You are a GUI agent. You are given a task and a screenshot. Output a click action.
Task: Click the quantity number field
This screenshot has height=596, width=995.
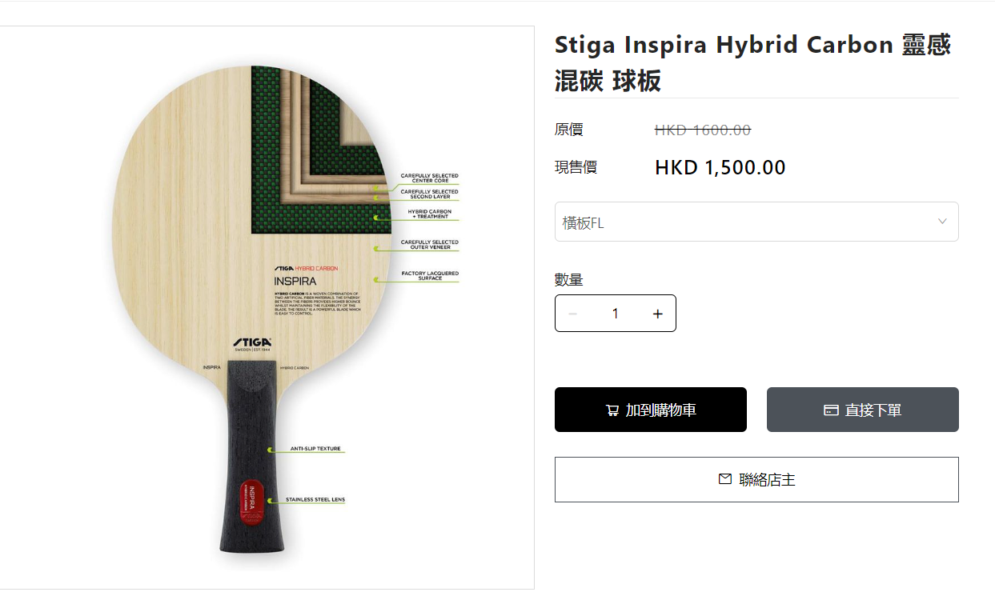615,314
